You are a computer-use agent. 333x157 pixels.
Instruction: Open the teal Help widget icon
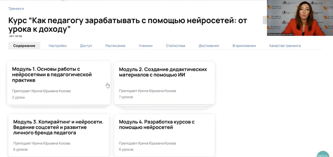coord(323,154)
